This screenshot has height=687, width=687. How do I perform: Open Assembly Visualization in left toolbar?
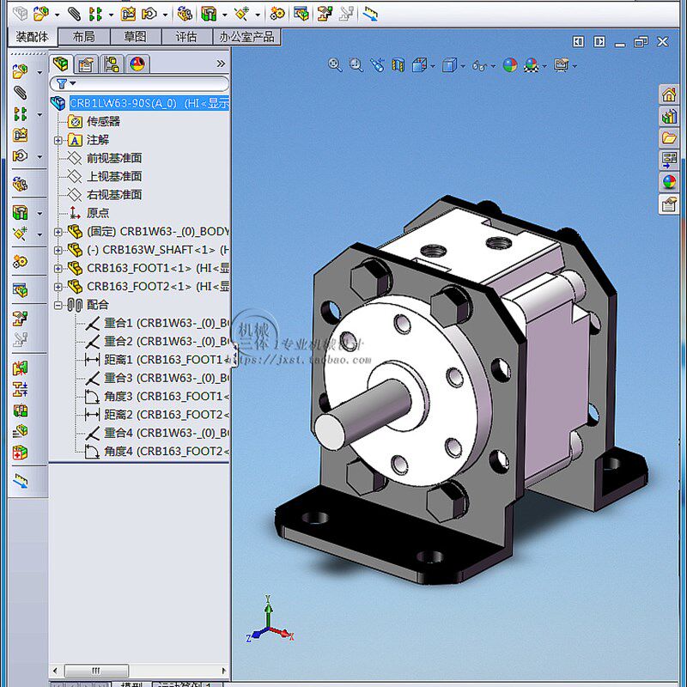tap(20, 432)
